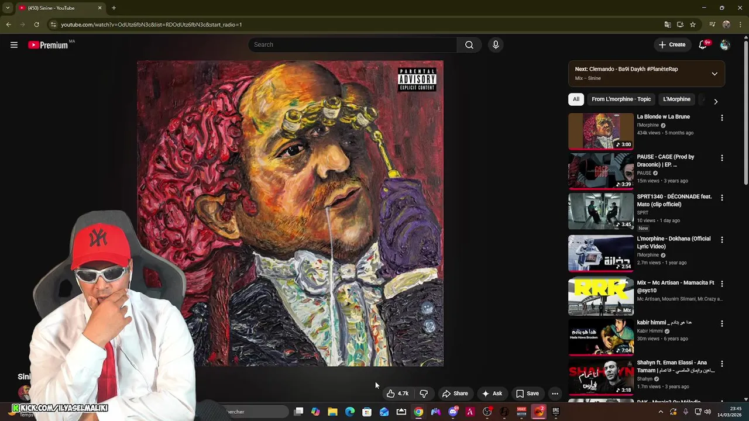Open the YouTube guide hamburger menu
749x421 pixels.
(14, 44)
